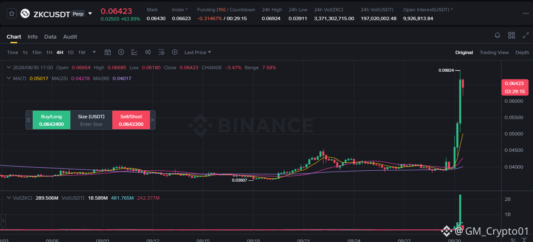The image size is (533, 242).
Task: Switch to the Chart tab
Action: 14,36
